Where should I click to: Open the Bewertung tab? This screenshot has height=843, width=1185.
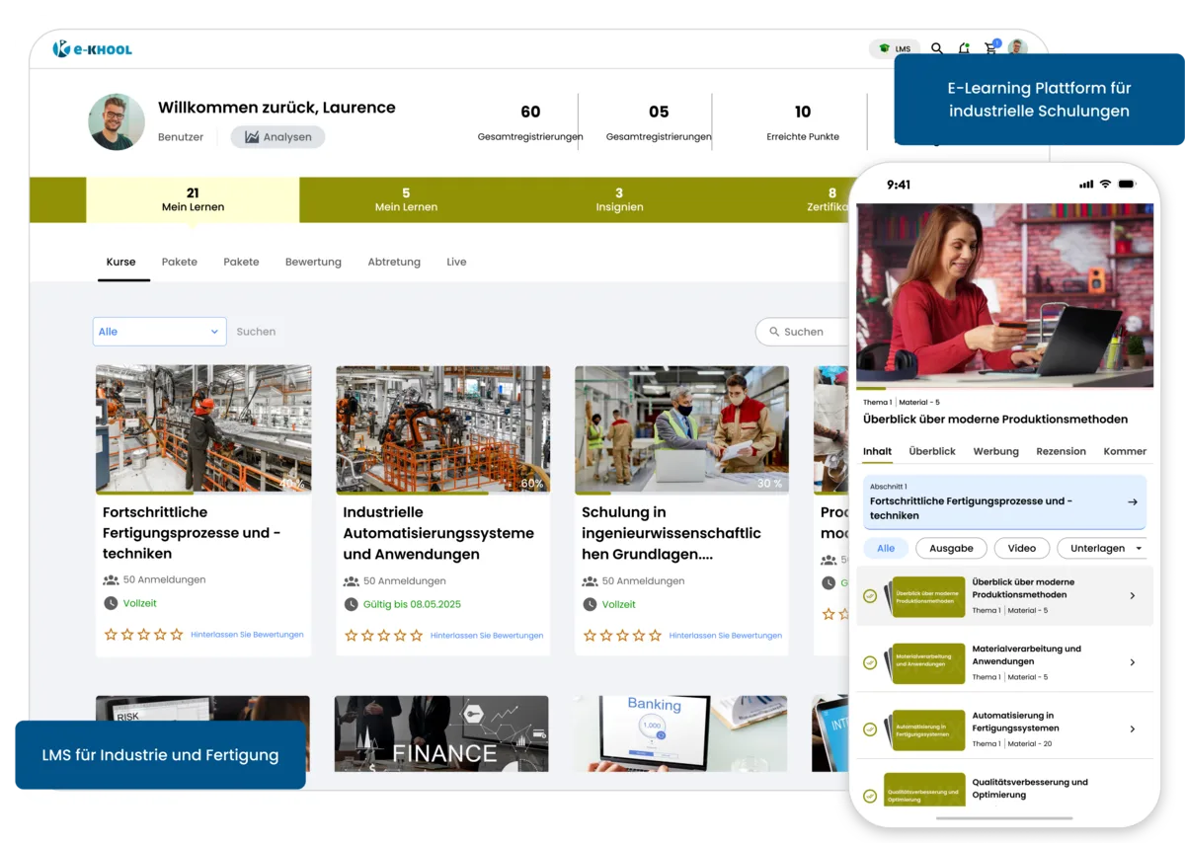(313, 262)
